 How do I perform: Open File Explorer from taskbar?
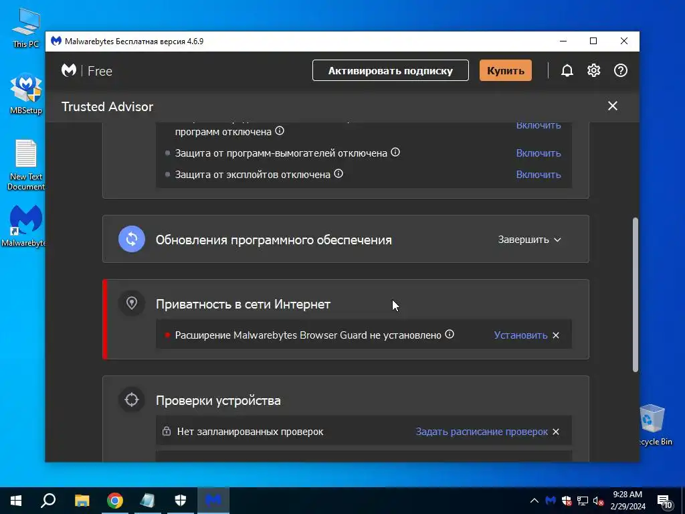tap(82, 501)
